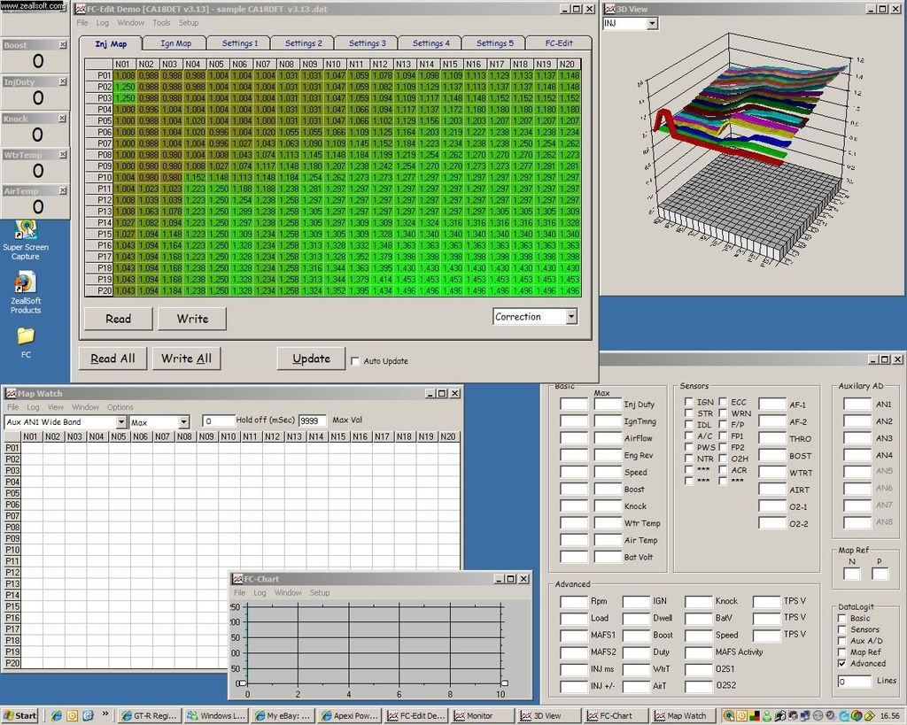Check the A/C sensor checkbox

(688, 436)
